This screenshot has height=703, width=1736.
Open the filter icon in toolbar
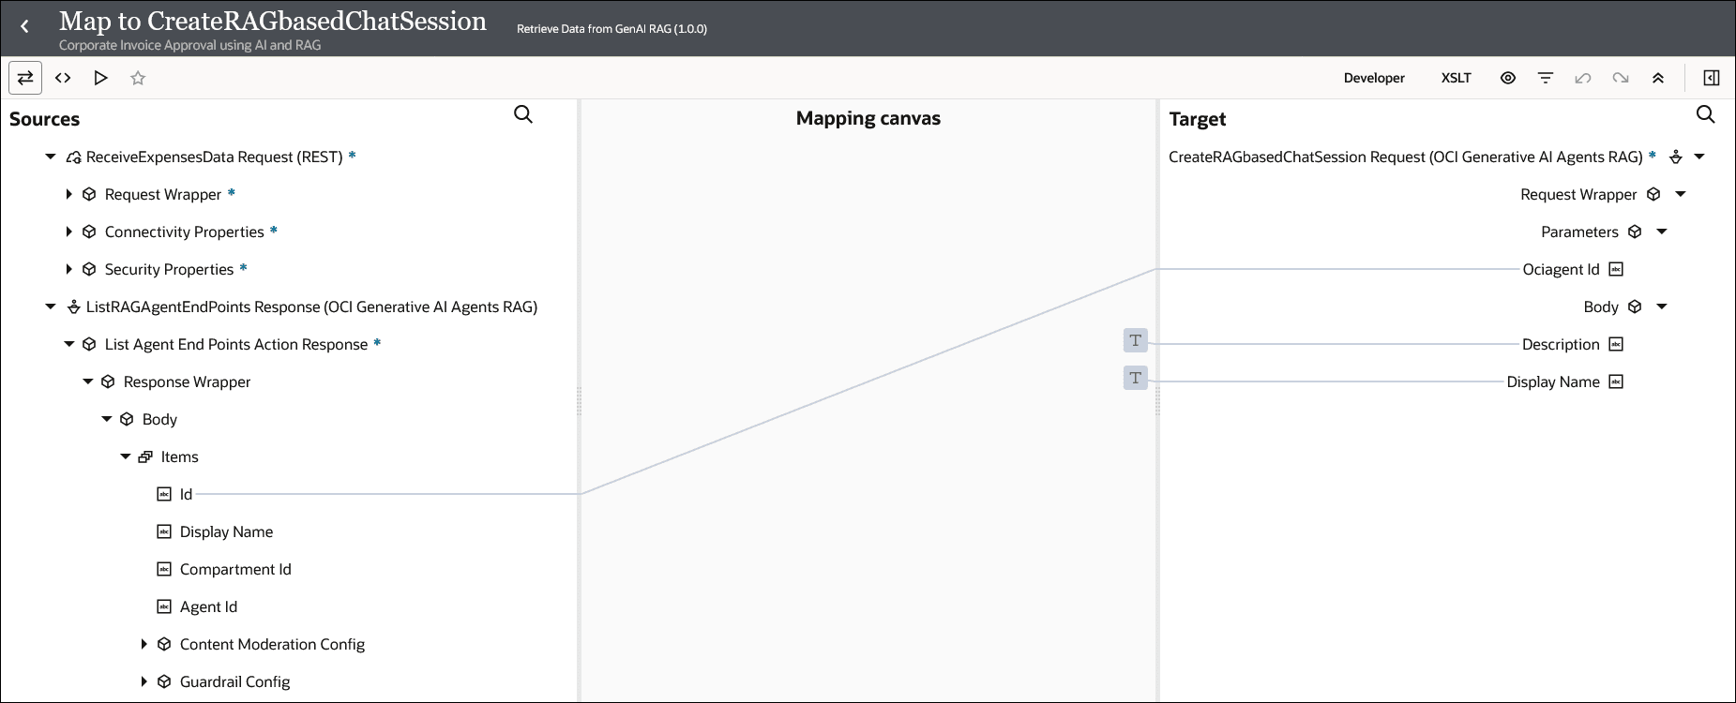click(x=1546, y=78)
